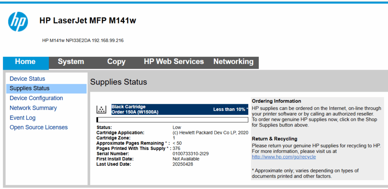Image resolution: width=388 pixels, height=189 pixels.
Task: Show Open Source Licenses
Action: click(39, 127)
